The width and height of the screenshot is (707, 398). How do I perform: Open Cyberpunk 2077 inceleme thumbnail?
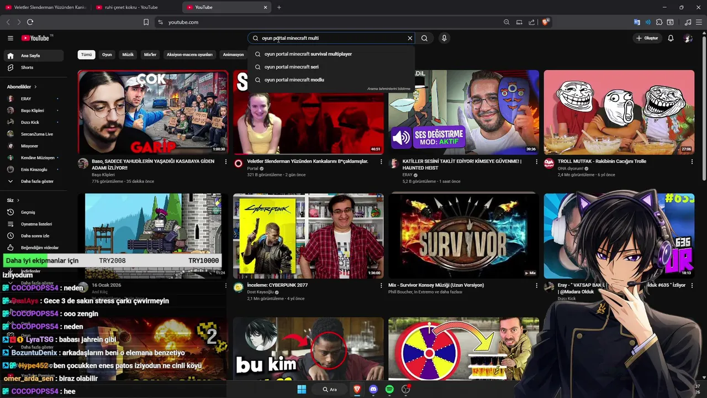coord(308,235)
